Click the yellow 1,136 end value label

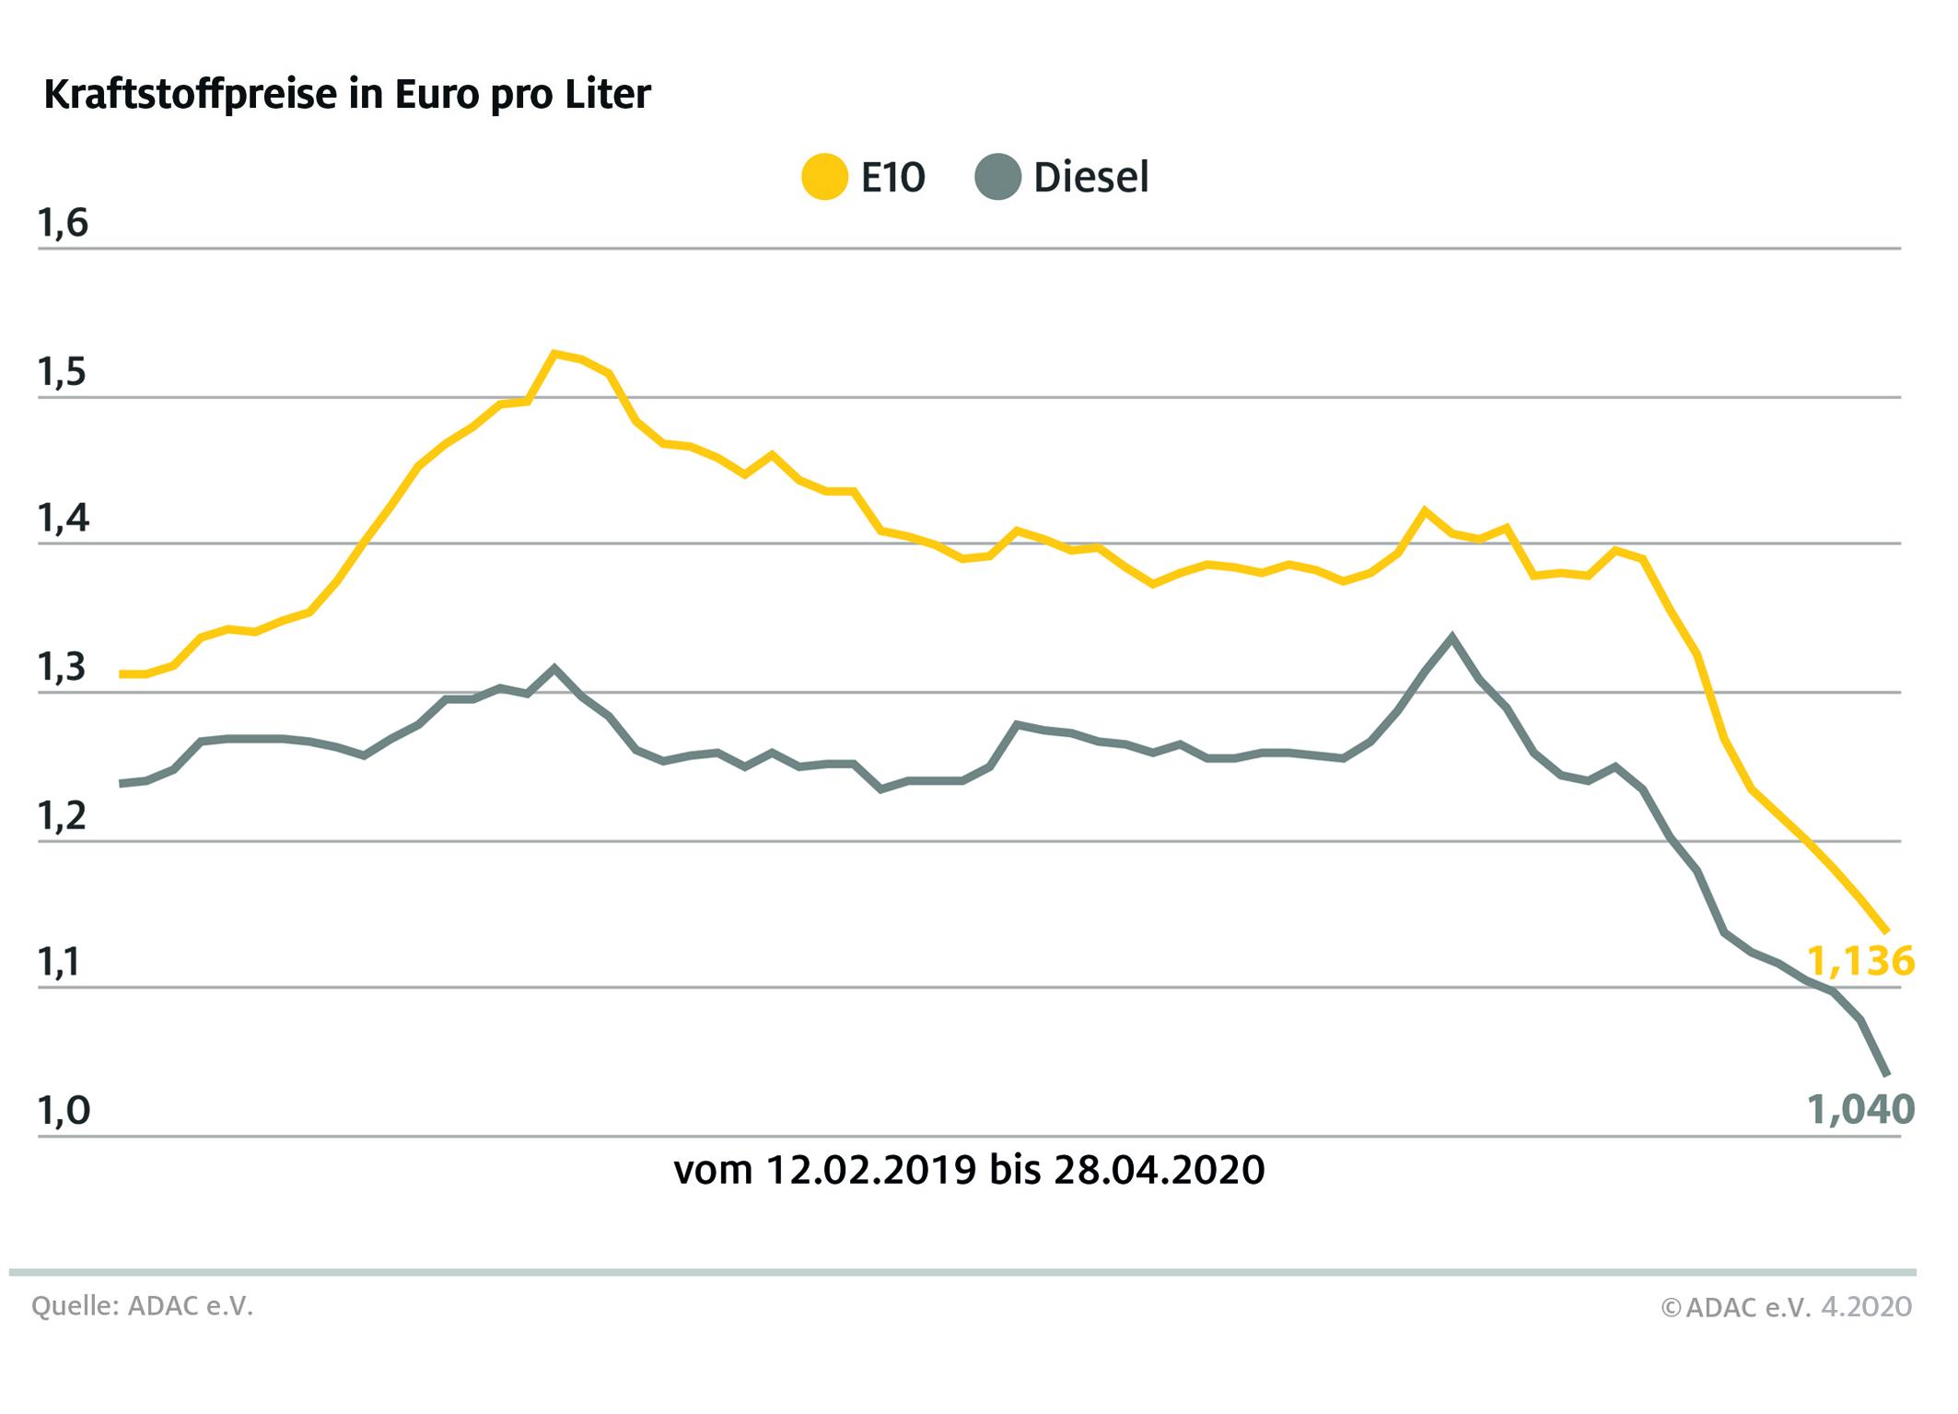(x=1860, y=961)
